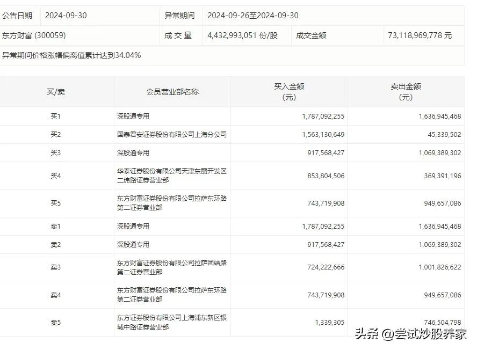This screenshot has width=477, height=350.
Task: Select the volume 4,432,993,051 份/股
Action: point(242,35)
